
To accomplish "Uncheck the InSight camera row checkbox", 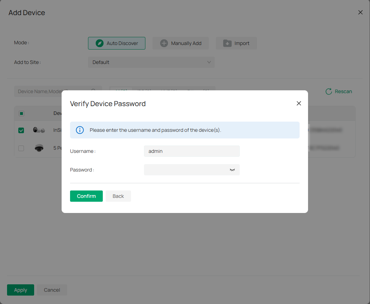I will (x=21, y=130).
